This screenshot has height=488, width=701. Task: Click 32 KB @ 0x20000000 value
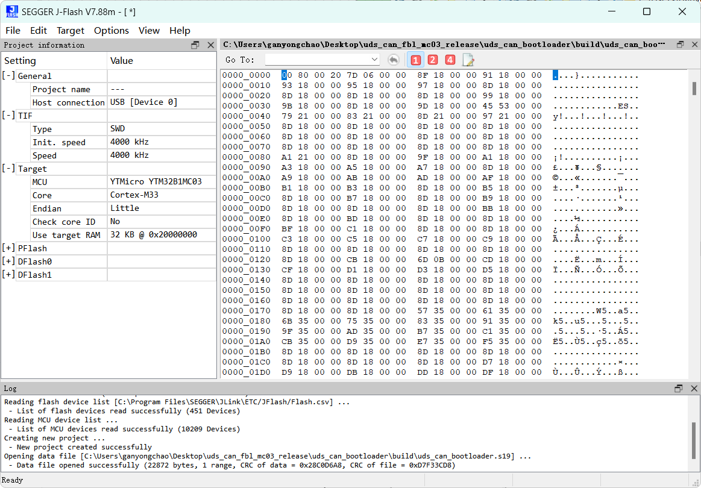pyautogui.click(x=153, y=235)
